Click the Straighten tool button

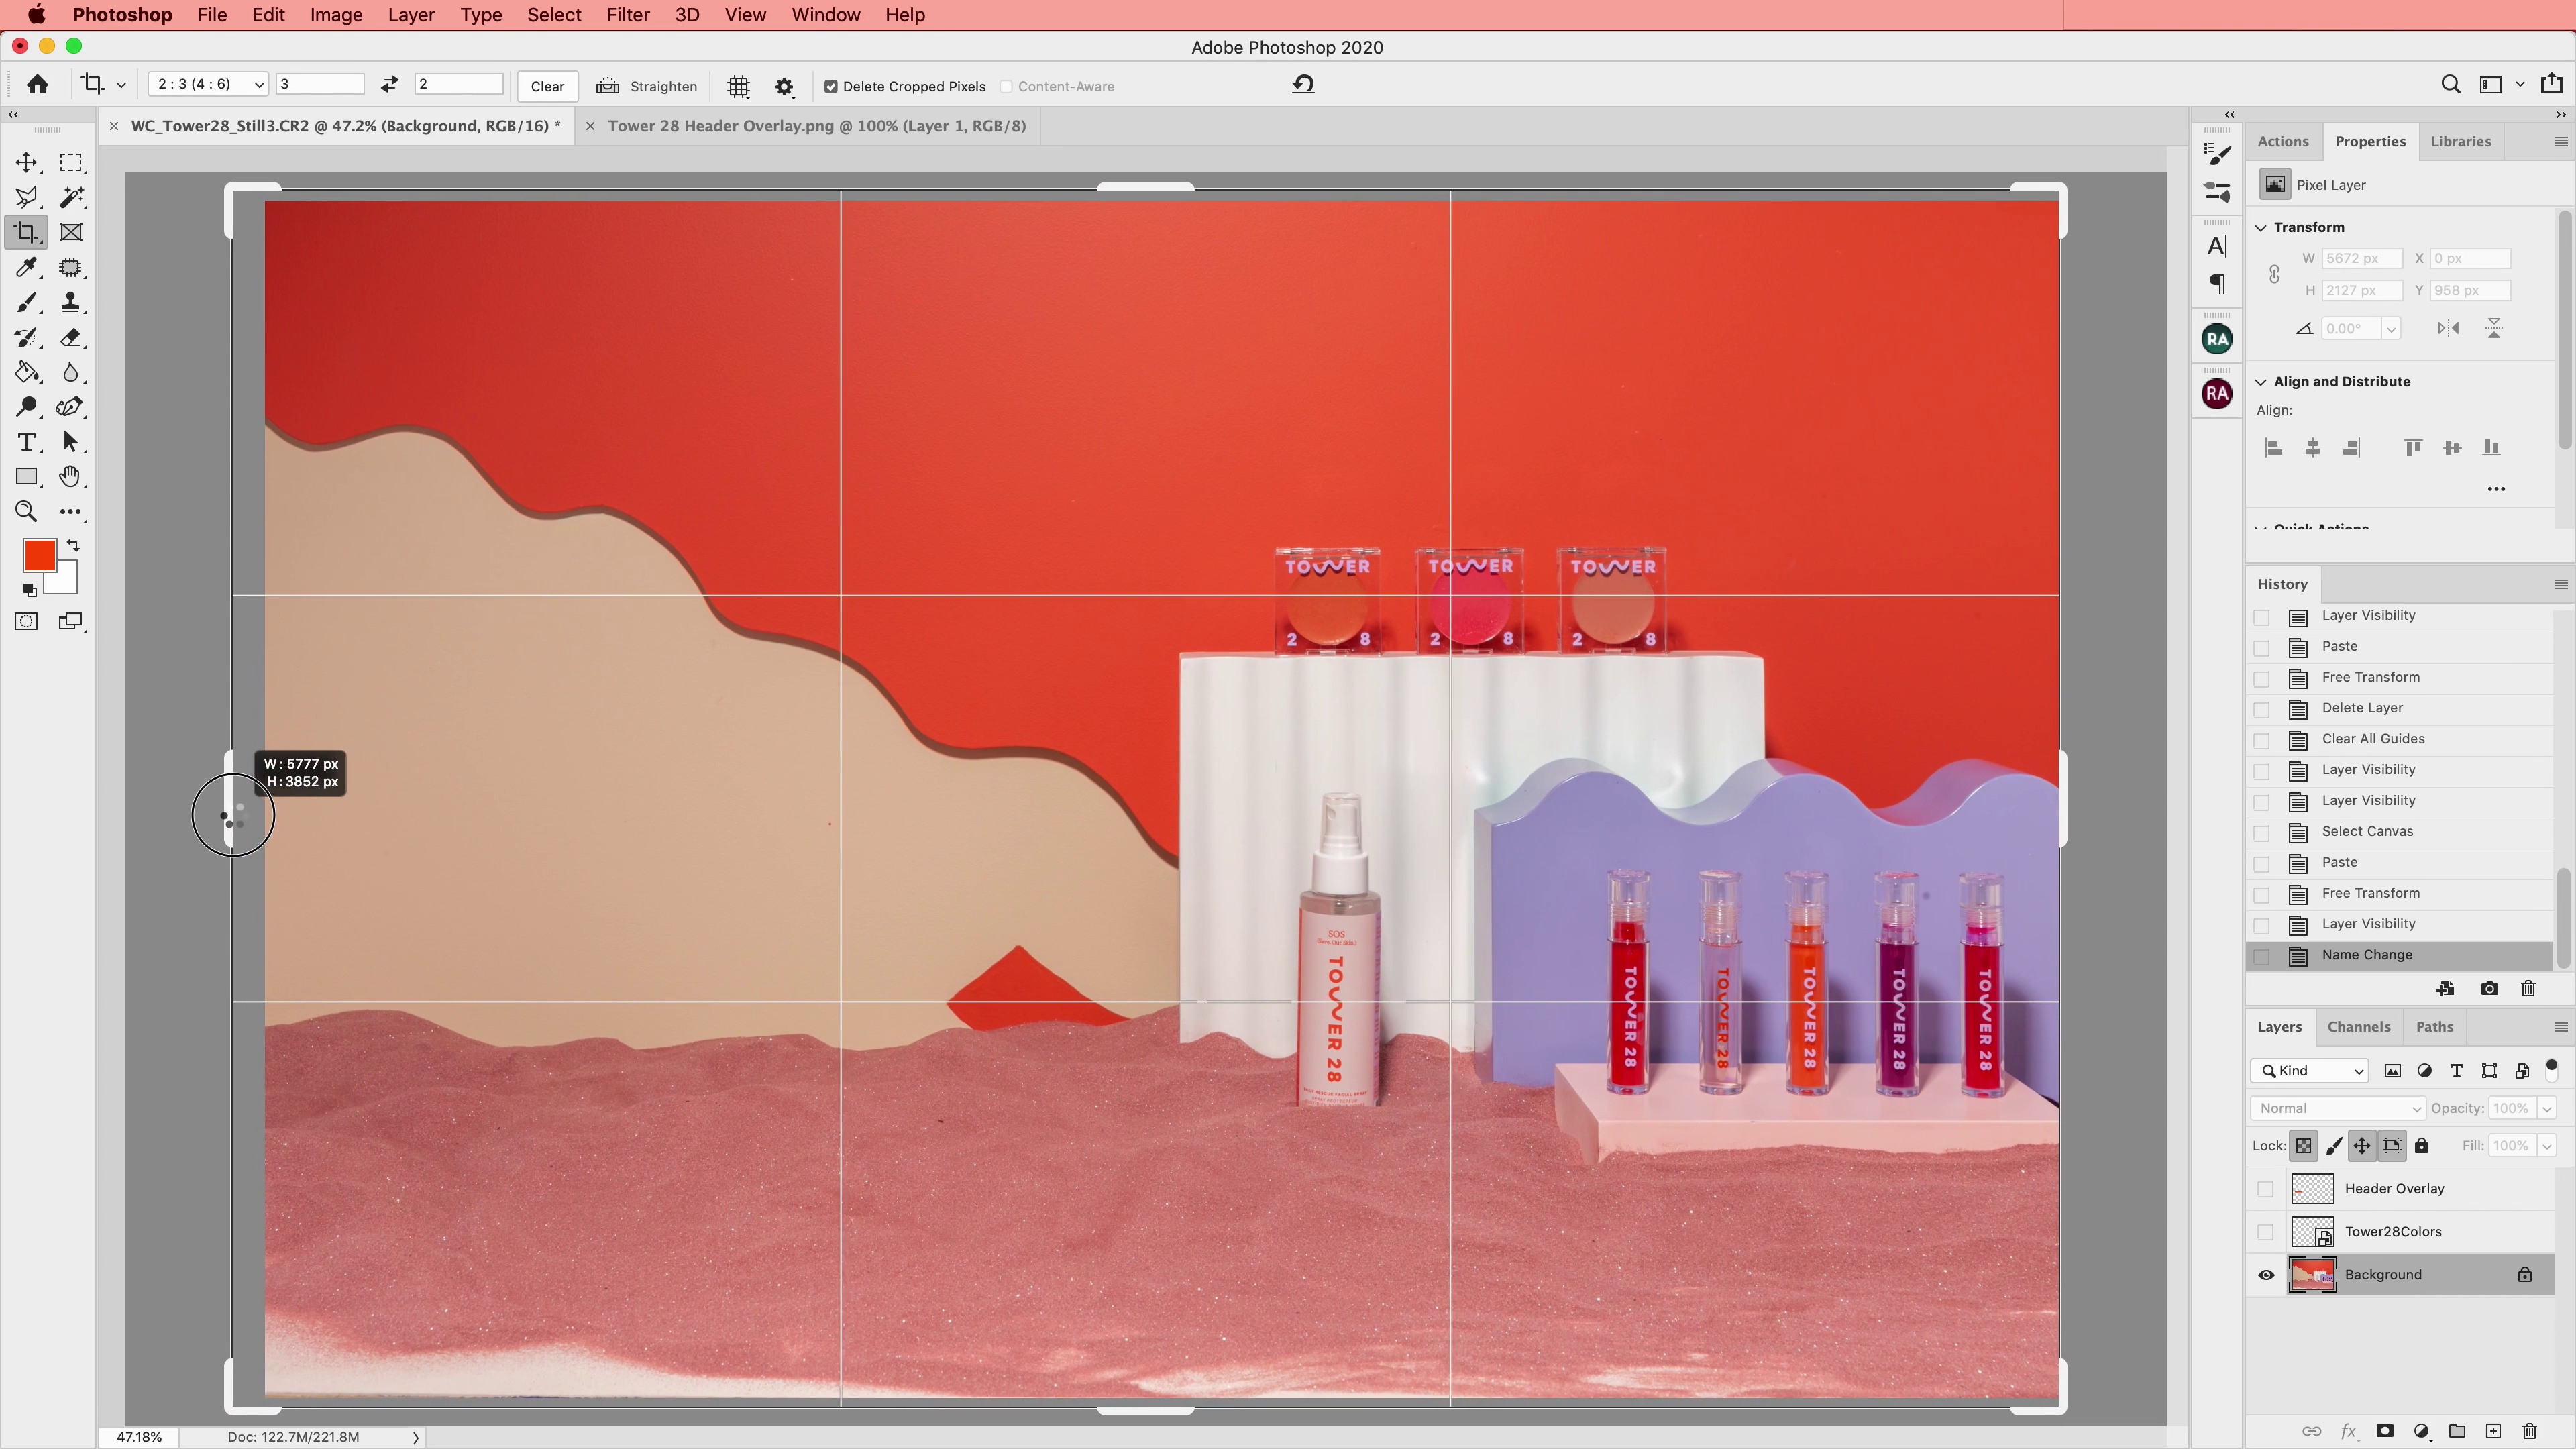pos(647,86)
